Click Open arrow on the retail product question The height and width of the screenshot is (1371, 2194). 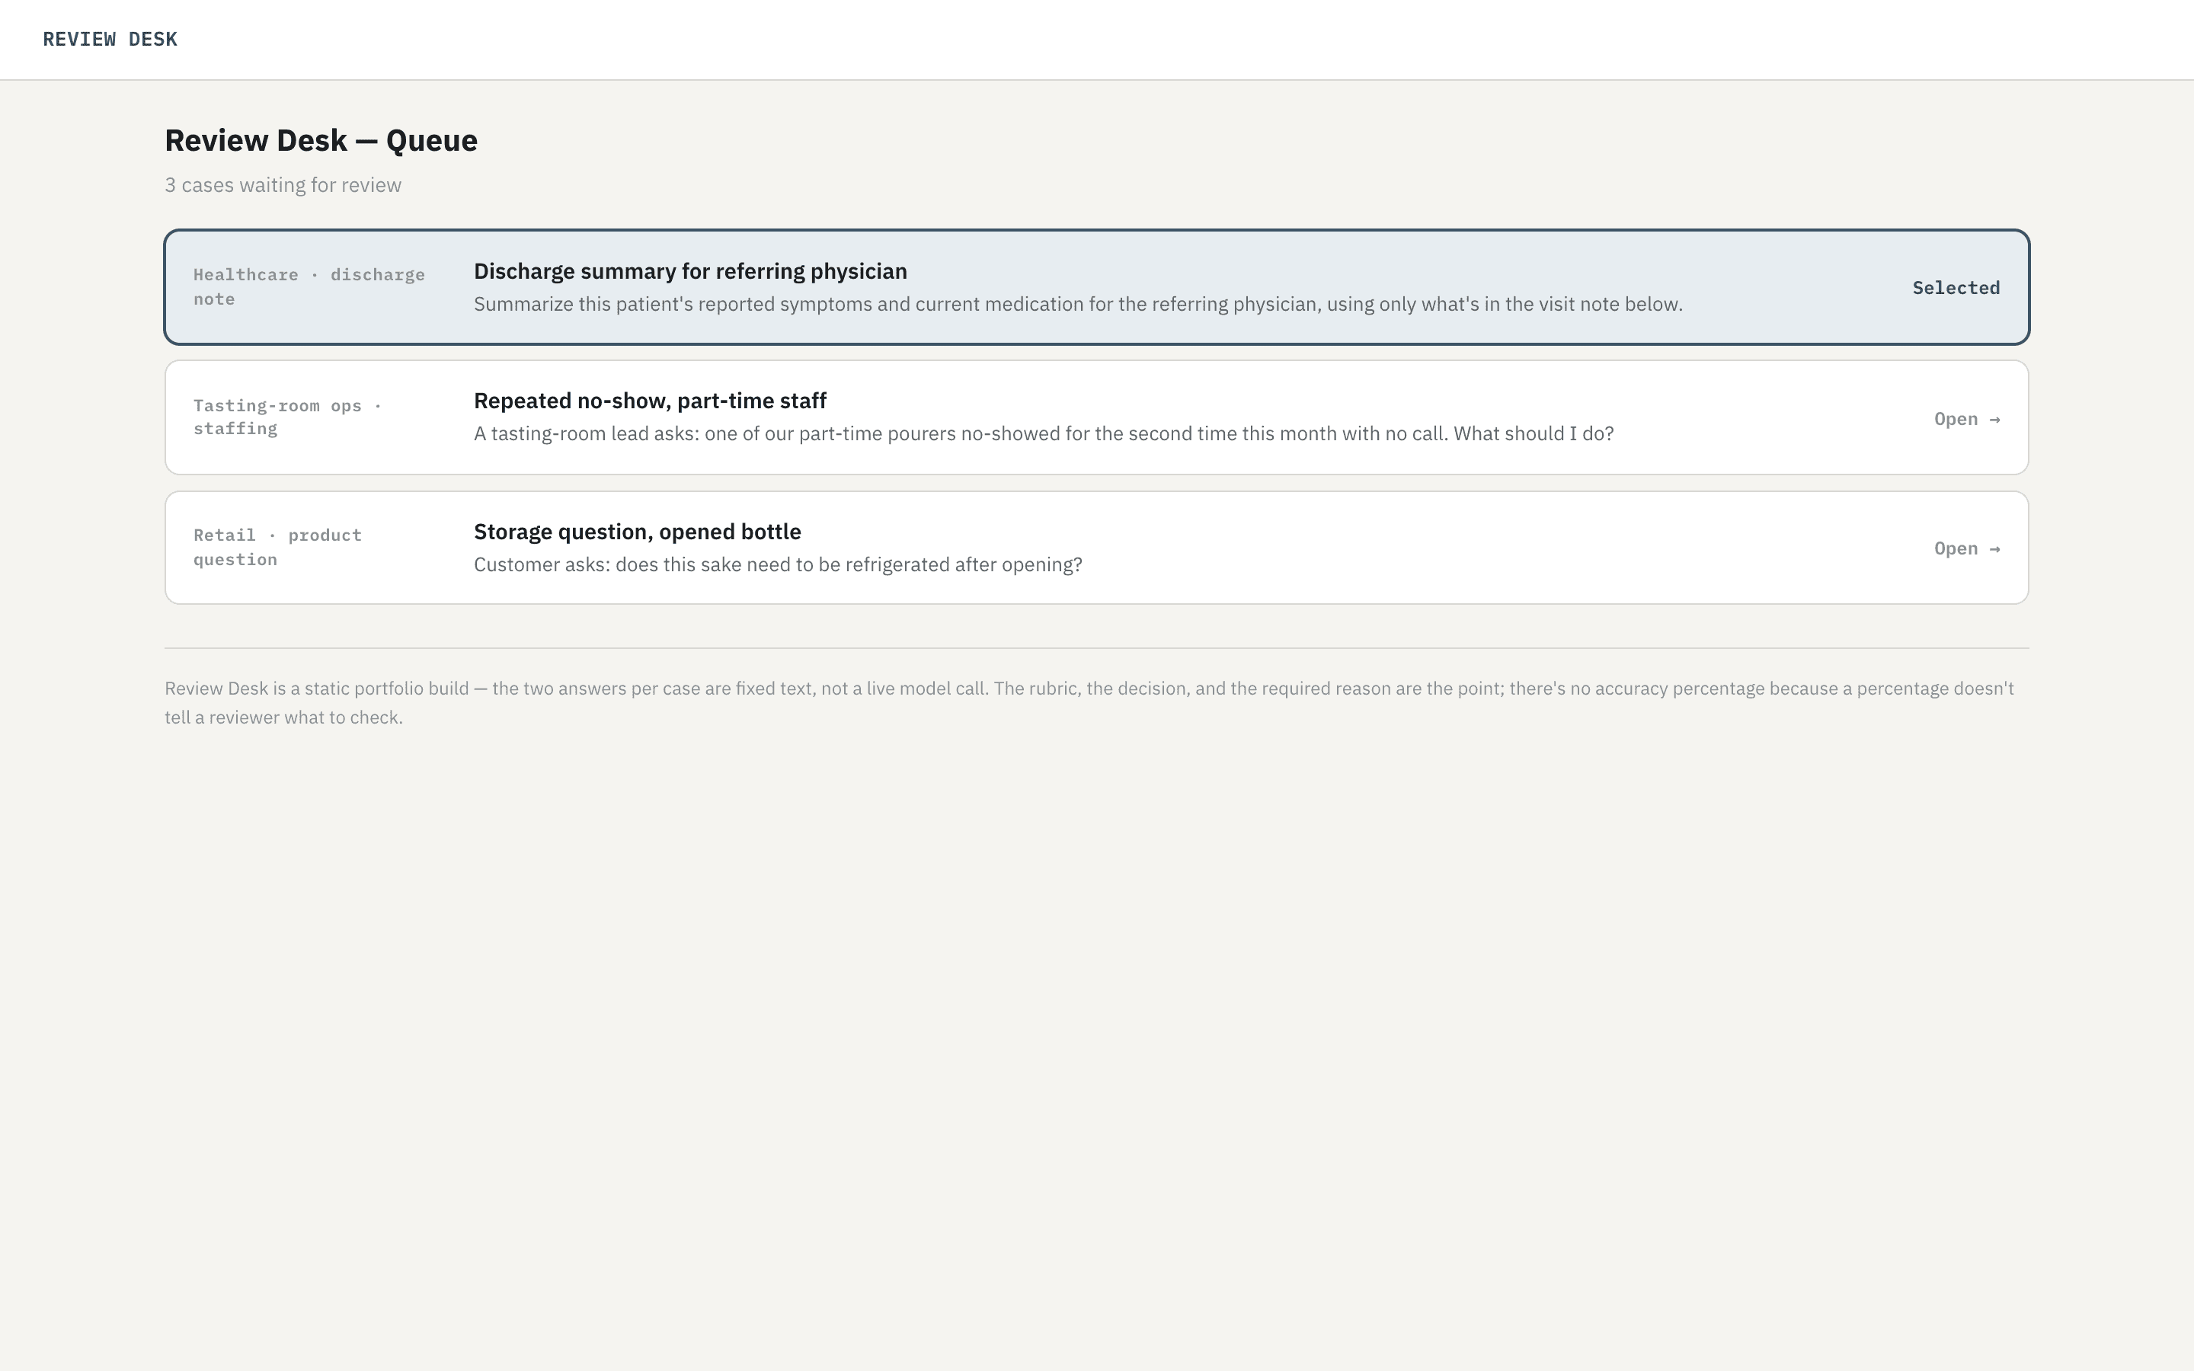1966,548
